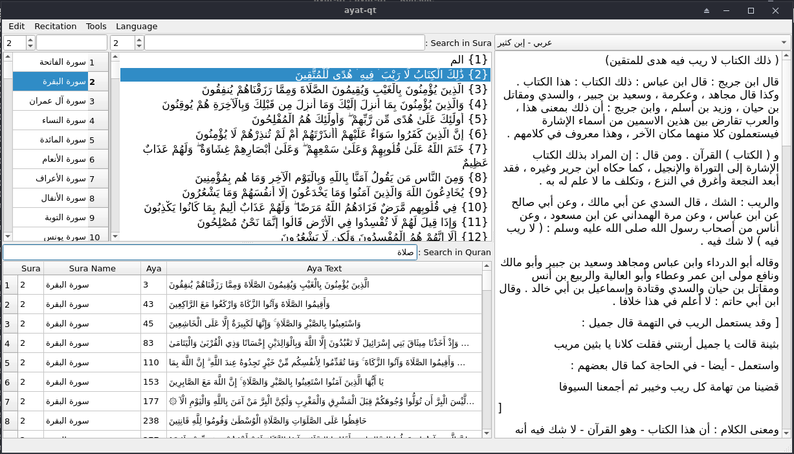794x454 pixels.
Task: Open the Tools menu
Action: (96, 27)
